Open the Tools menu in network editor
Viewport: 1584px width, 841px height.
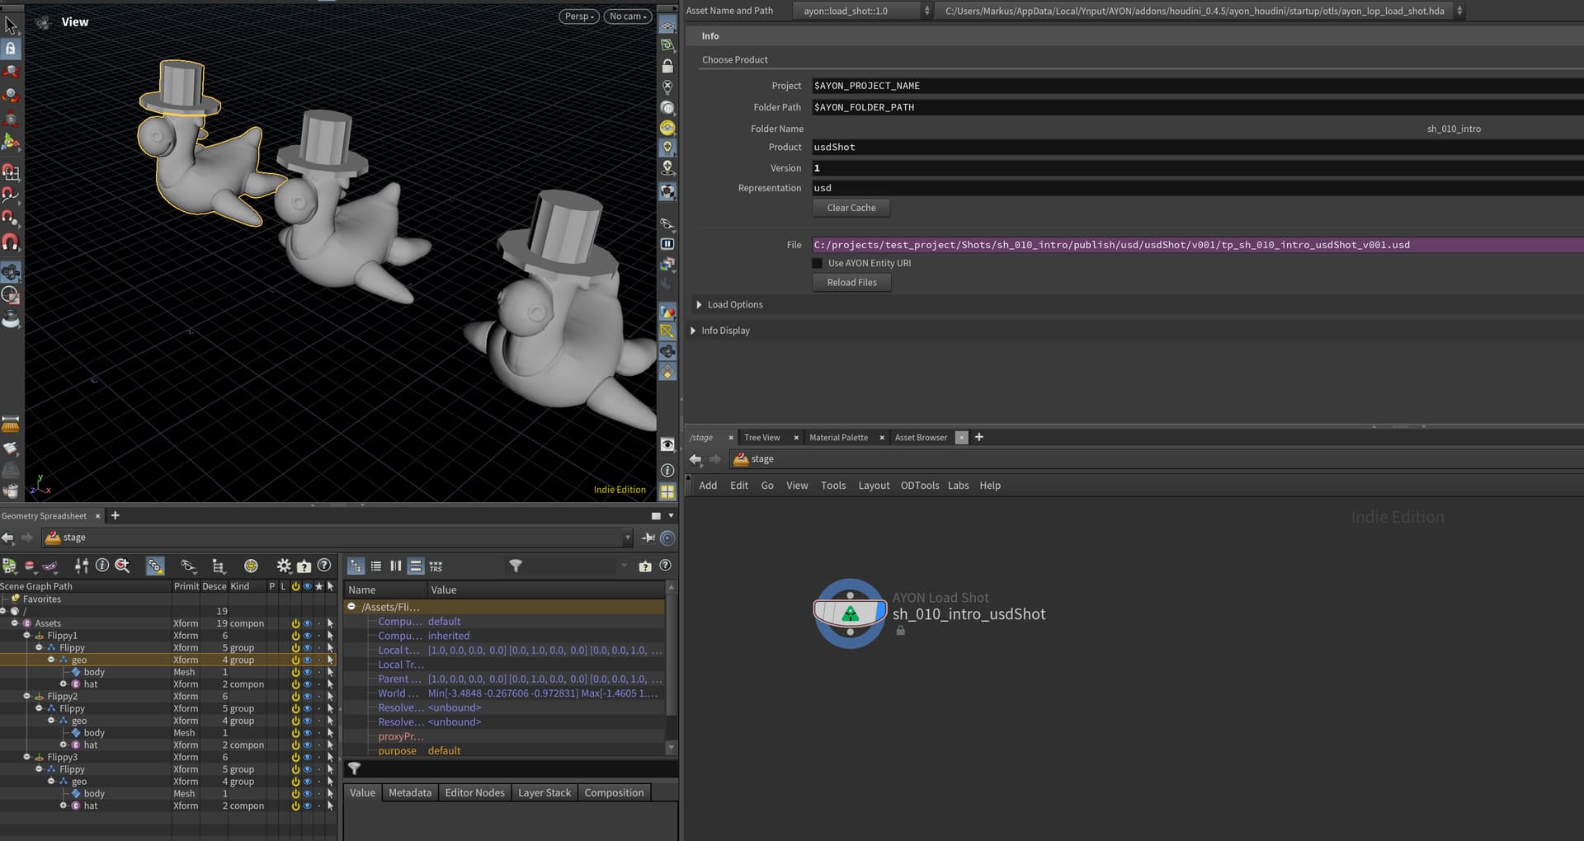point(833,486)
